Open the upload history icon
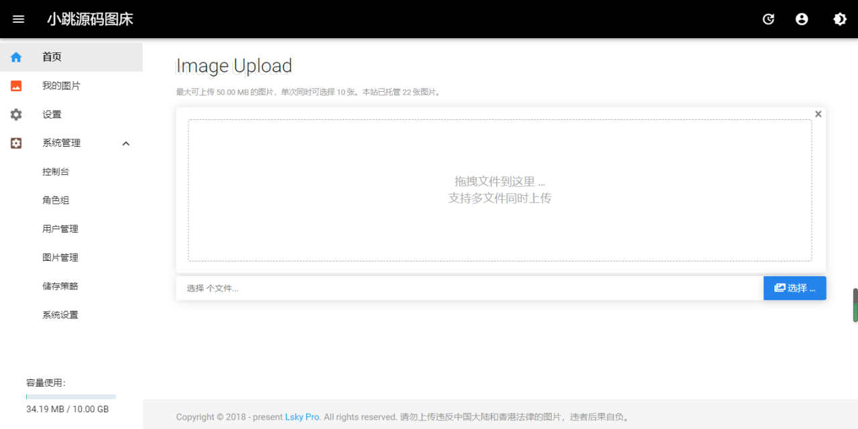The height and width of the screenshot is (429, 858). (768, 19)
